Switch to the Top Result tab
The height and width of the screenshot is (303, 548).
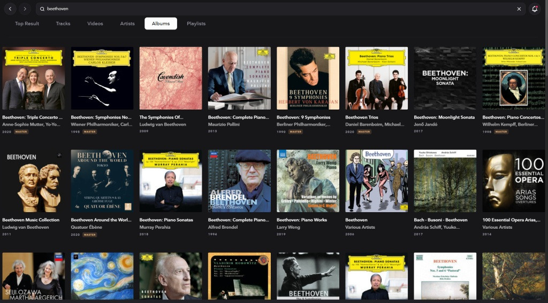click(x=27, y=24)
